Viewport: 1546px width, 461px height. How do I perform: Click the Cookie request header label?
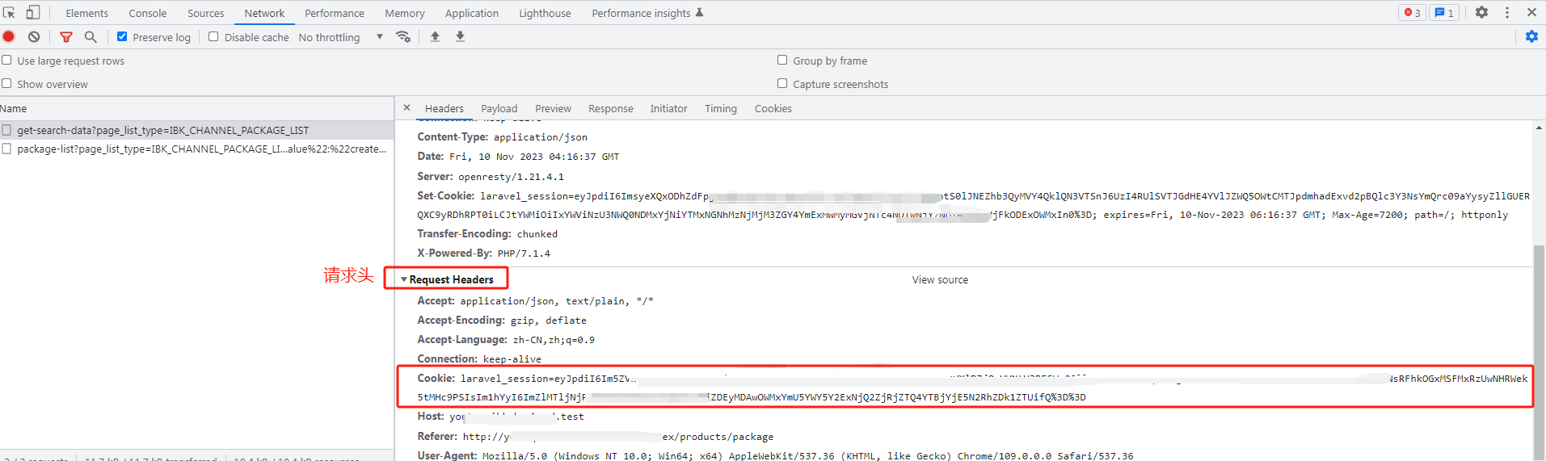(x=436, y=378)
